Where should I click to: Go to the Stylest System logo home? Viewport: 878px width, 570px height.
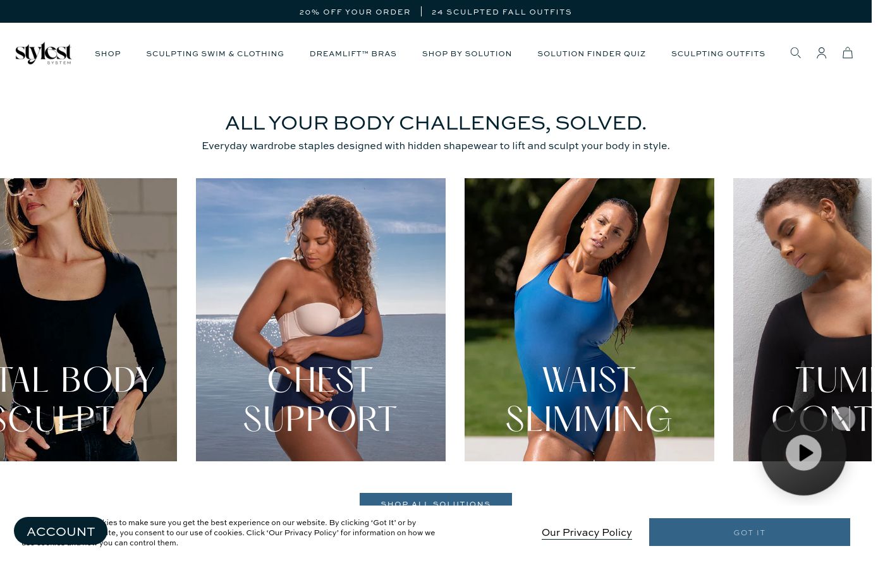(x=44, y=53)
